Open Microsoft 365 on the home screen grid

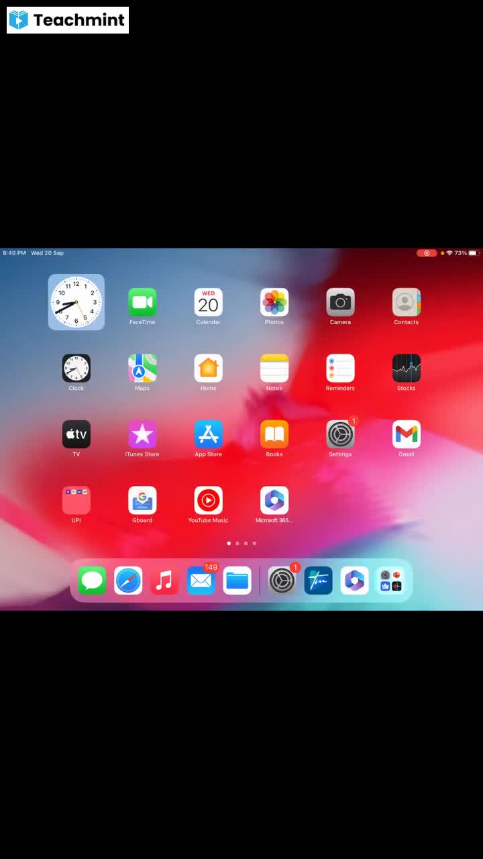tap(274, 501)
